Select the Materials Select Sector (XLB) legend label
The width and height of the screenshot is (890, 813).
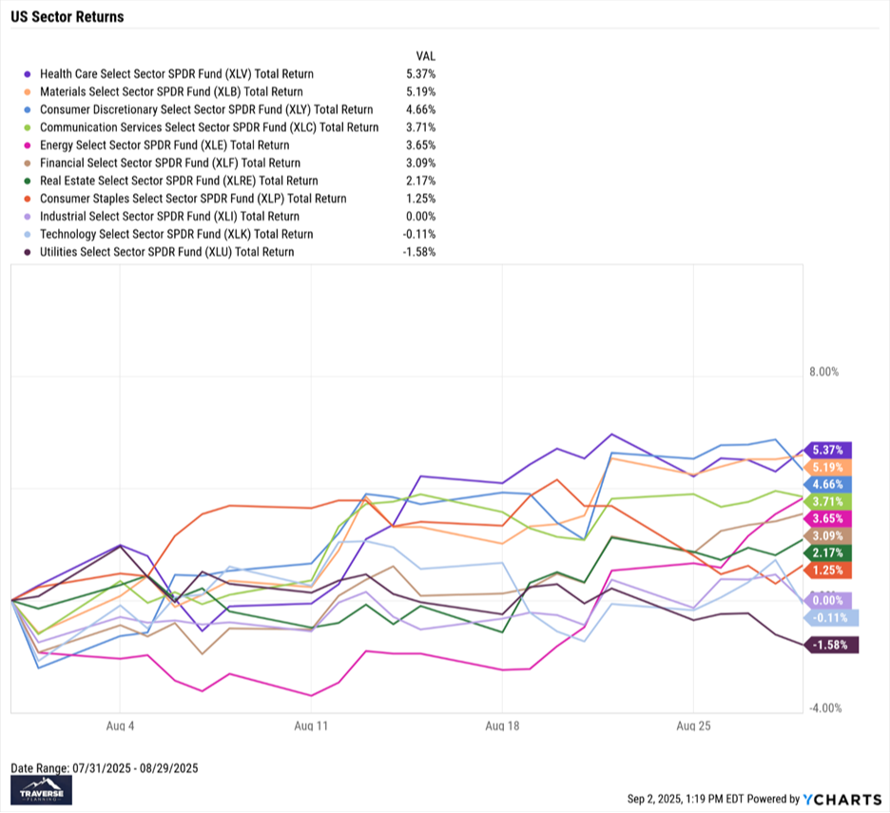(171, 92)
